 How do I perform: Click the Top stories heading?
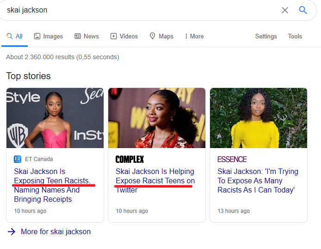coord(28,76)
